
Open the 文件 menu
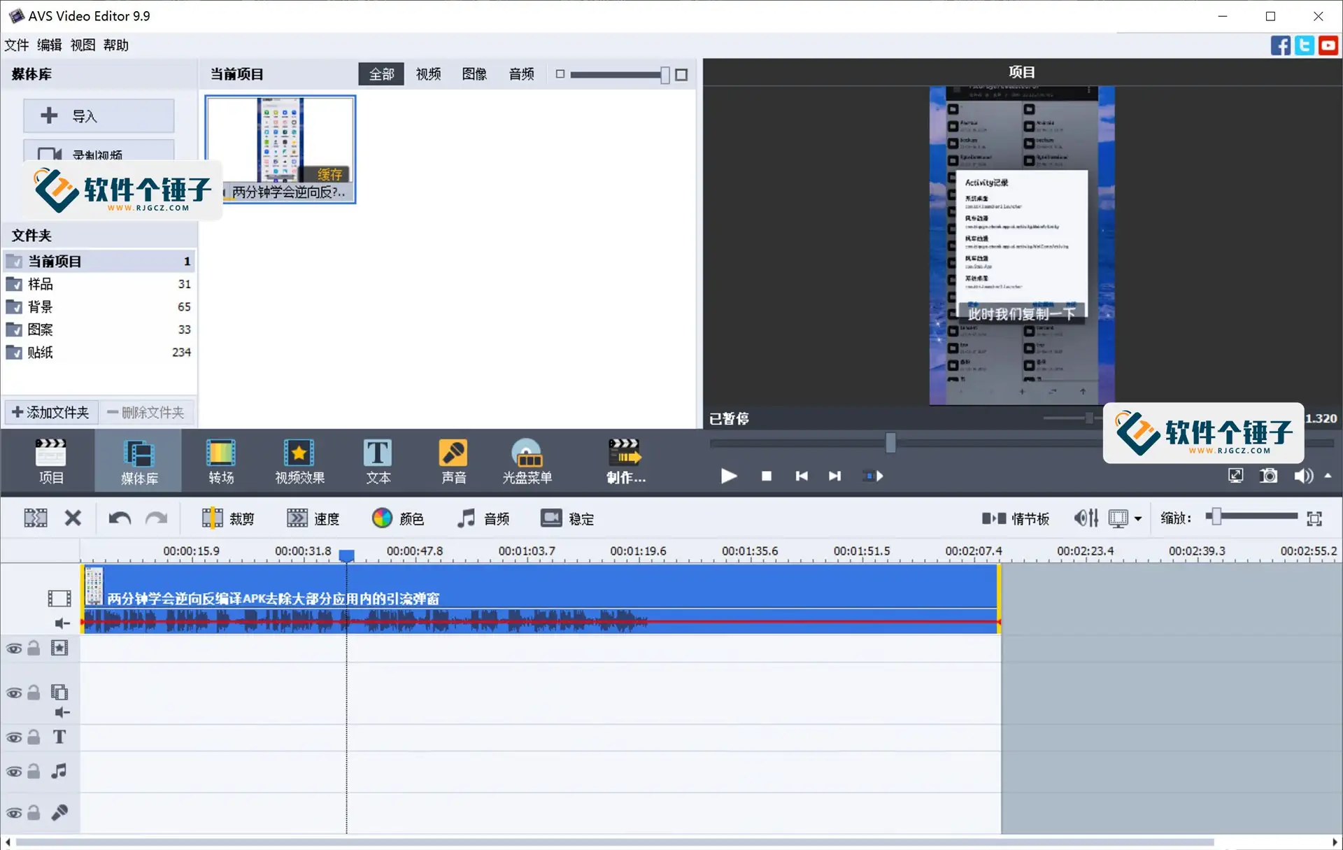[x=16, y=45]
